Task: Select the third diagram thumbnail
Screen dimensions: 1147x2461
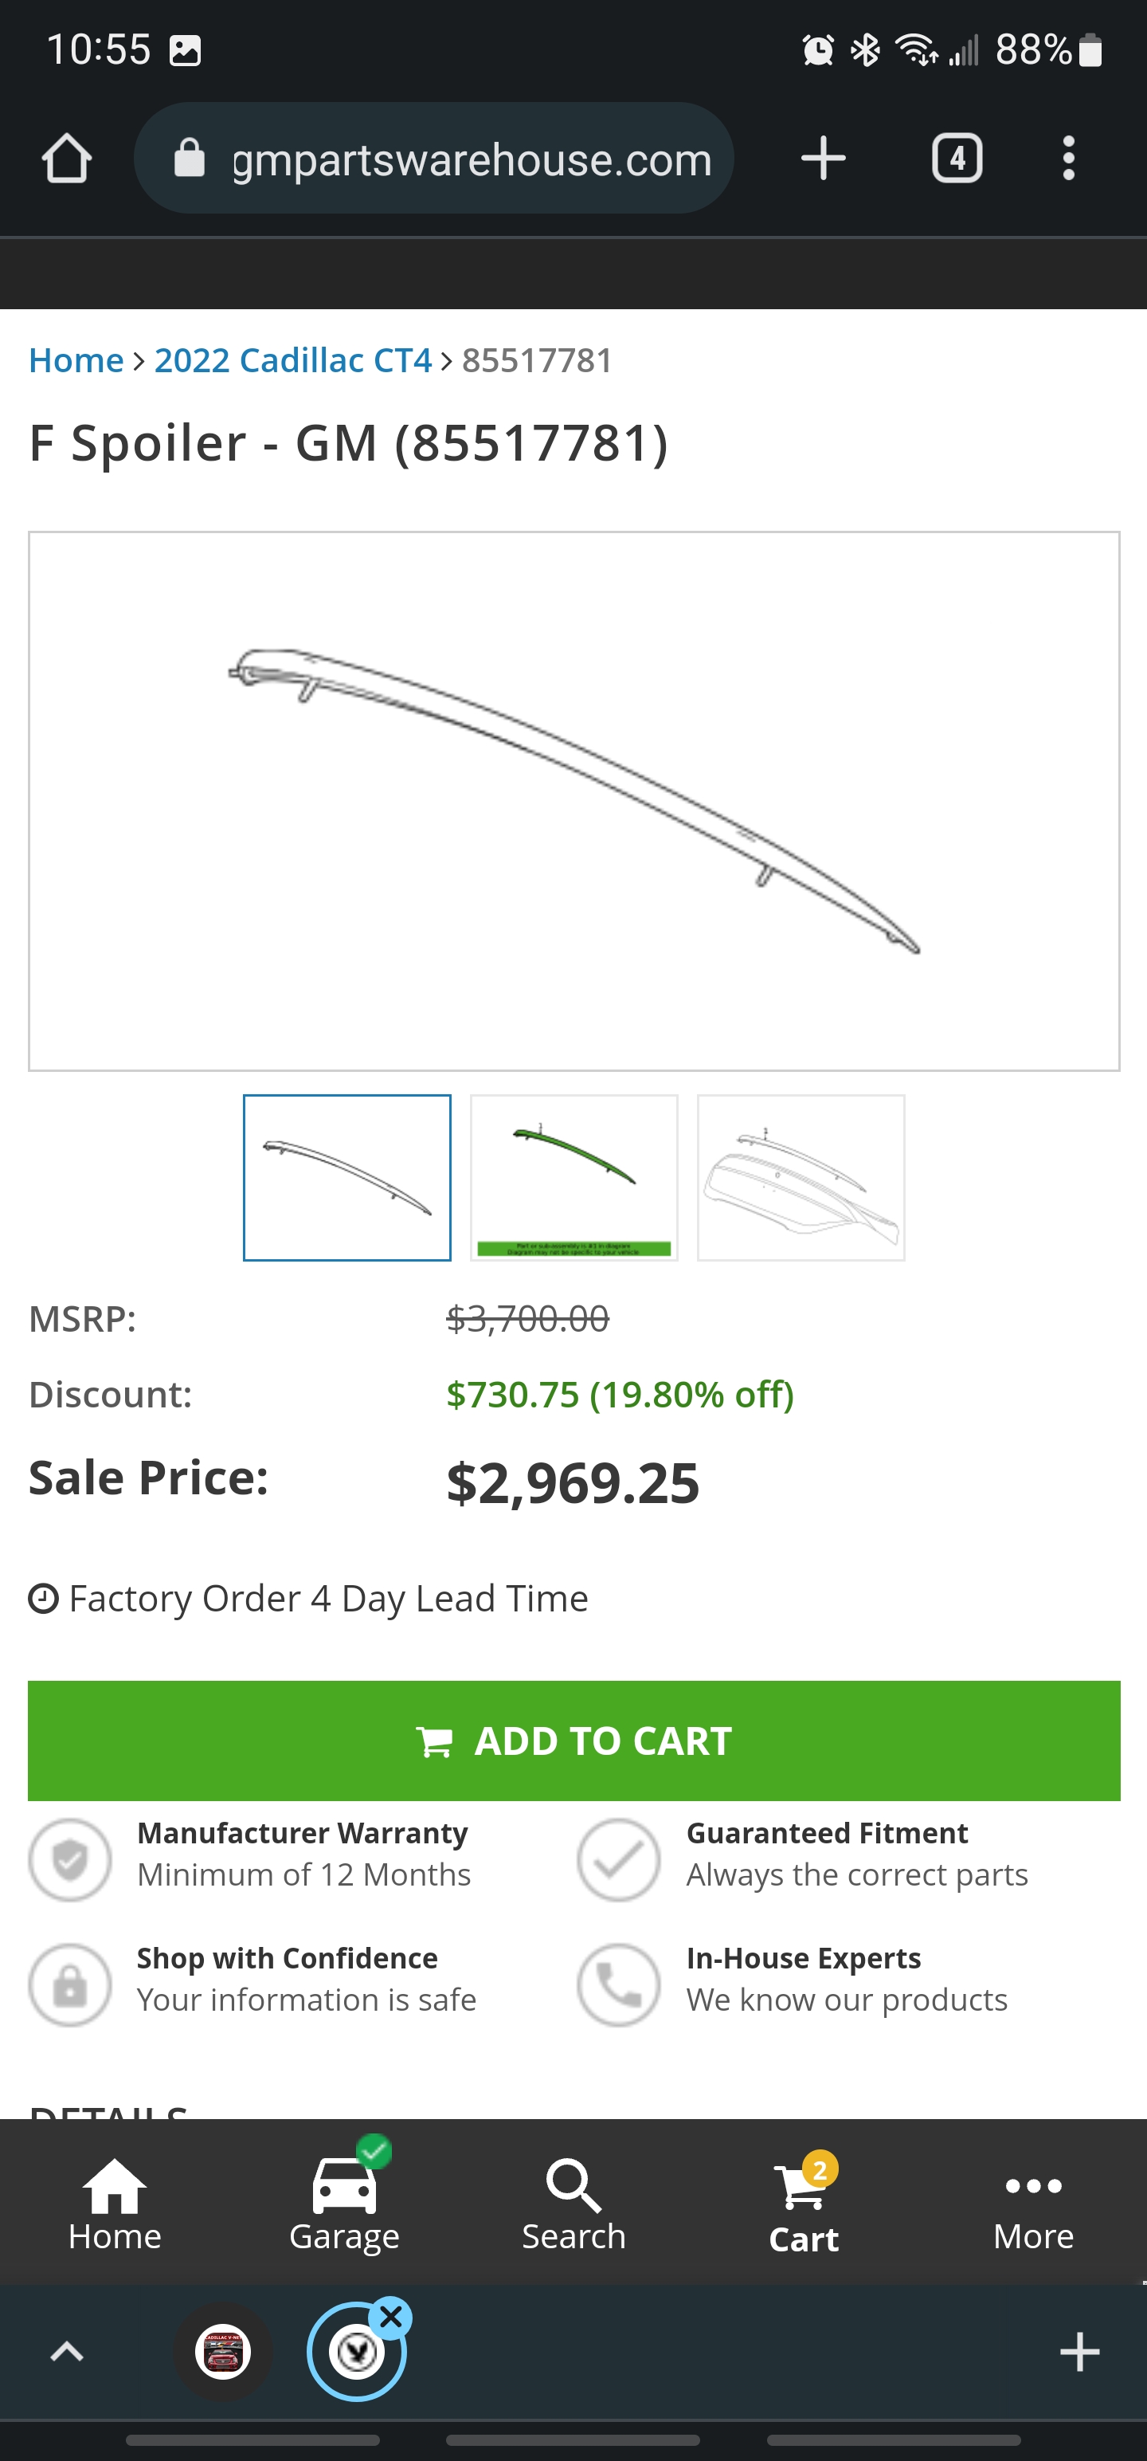Action: click(801, 1178)
